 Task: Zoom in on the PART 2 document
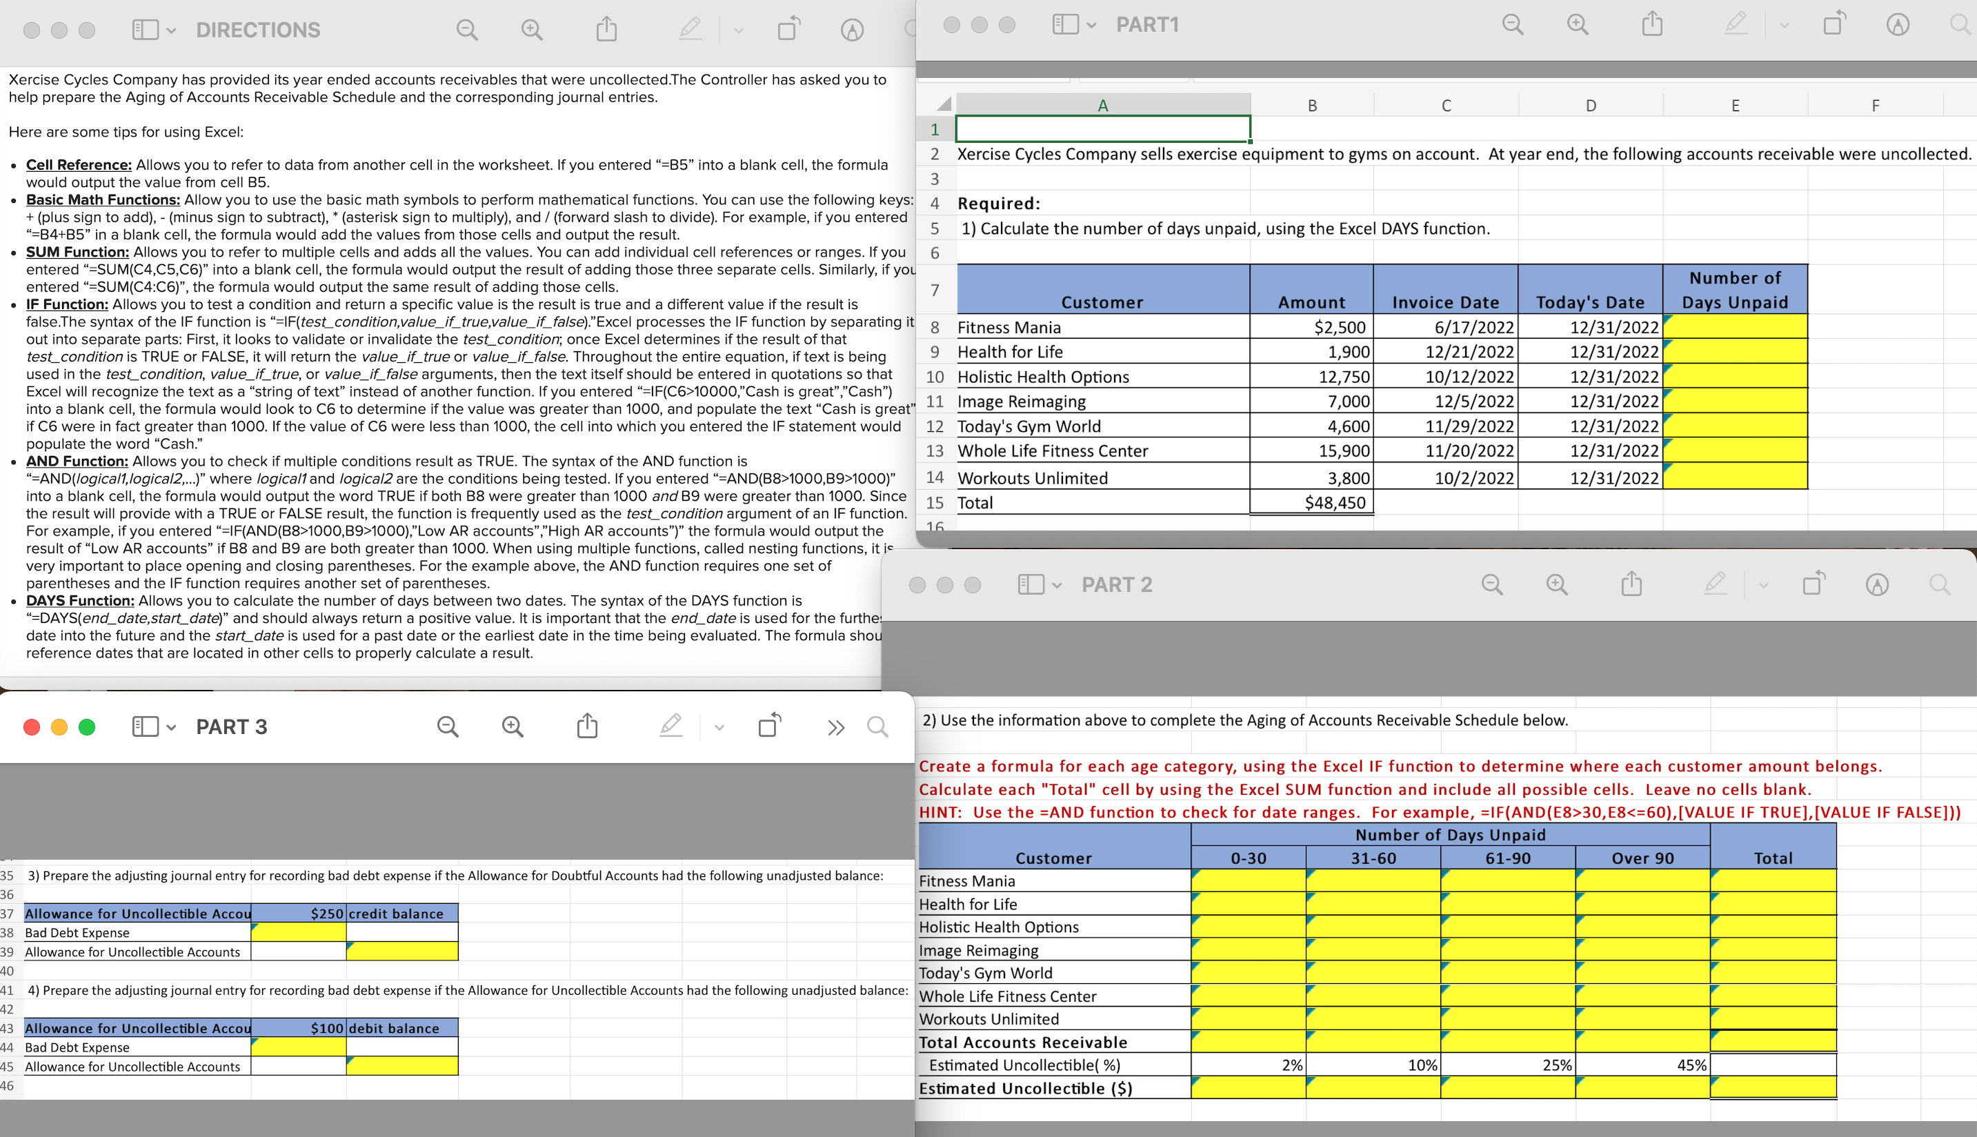[1557, 584]
